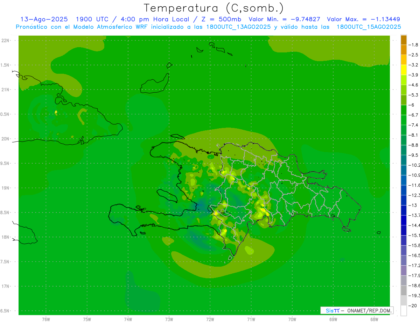Click the "Z = 500mb" level text
Image resolution: width=420 pixels, height=324 pixels.
point(220,19)
